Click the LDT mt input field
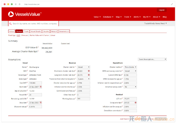Screen dimensions: 176x123 [x=130, y=99]
